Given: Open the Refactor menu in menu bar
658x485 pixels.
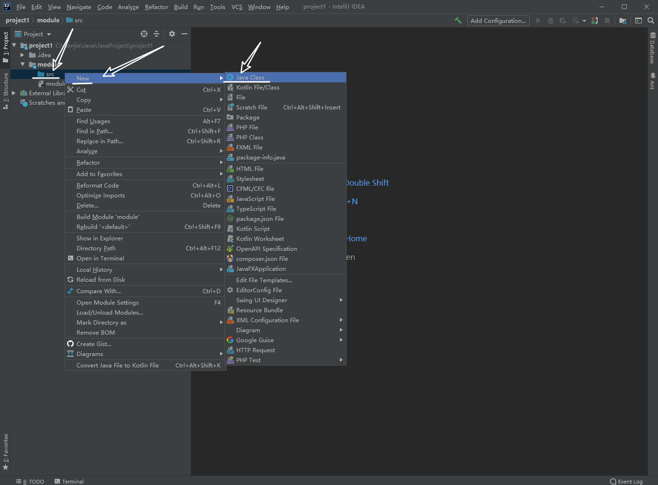Looking at the screenshot, I should (156, 7).
